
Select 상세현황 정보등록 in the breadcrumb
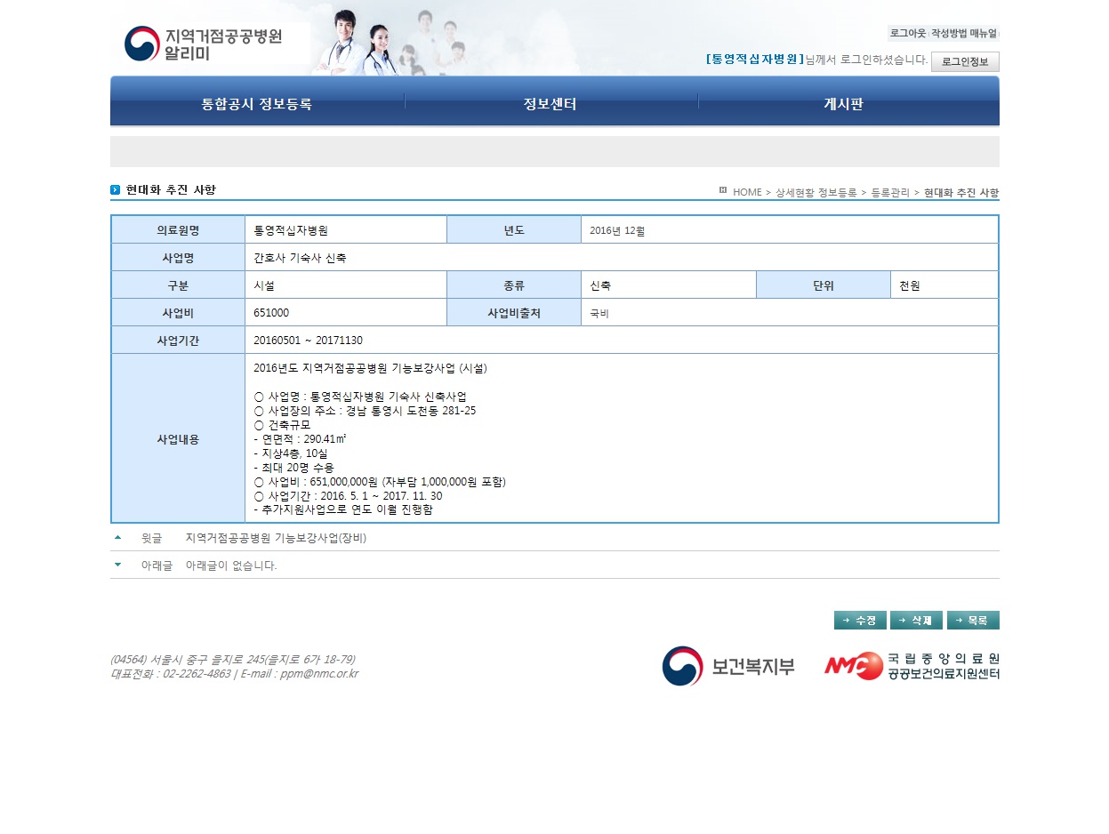click(x=816, y=192)
